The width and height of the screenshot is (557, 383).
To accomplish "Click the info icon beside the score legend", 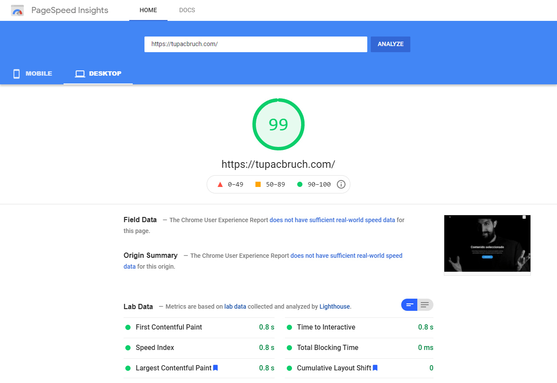I will [x=341, y=184].
